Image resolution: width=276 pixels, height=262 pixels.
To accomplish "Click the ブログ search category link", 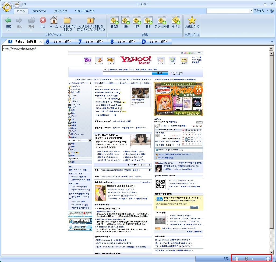I will [x=132, y=70].
